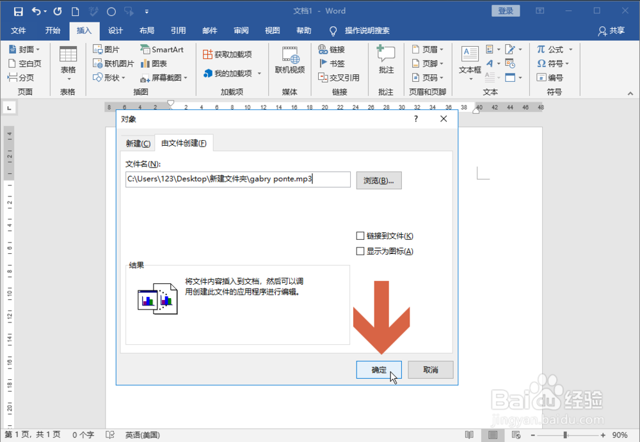The height and width of the screenshot is (442, 640).
Task: Undo the last action in the title bar
Action: [36, 12]
